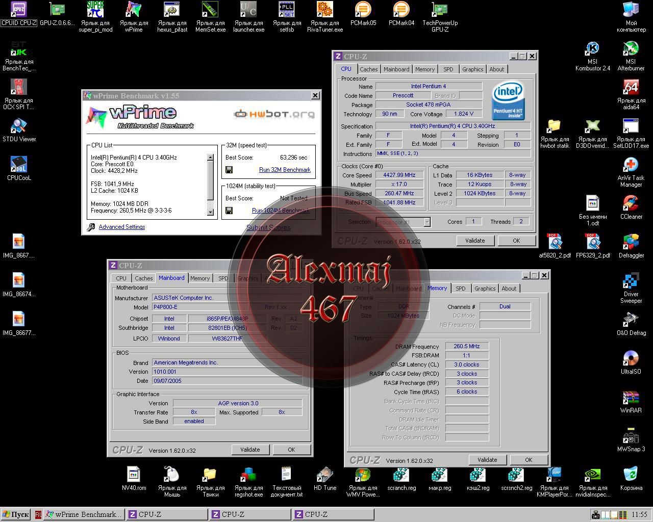Click Validate in the Mainboard CPU-Z window
Image resolution: width=653 pixels, height=522 pixels.
coord(250,450)
